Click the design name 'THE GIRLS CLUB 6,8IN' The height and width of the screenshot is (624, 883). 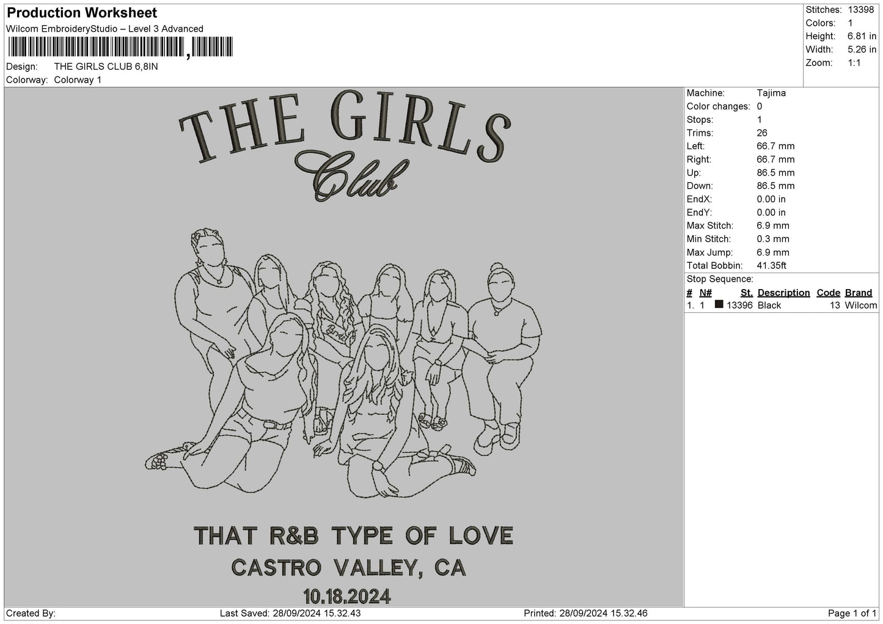pos(106,67)
